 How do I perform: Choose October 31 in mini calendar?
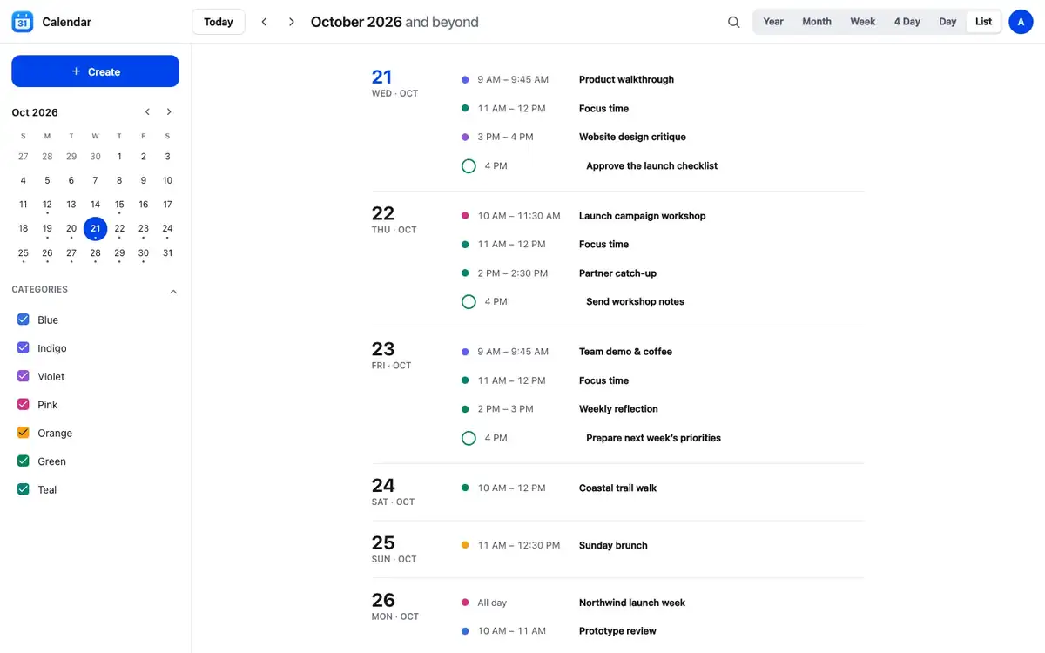tap(167, 253)
